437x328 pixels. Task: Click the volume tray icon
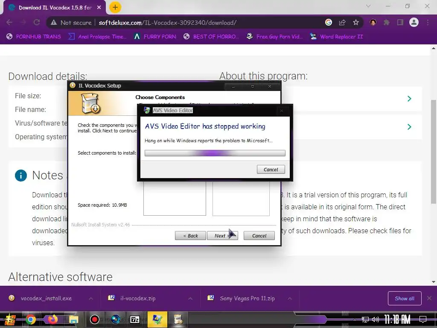[x=376, y=319]
